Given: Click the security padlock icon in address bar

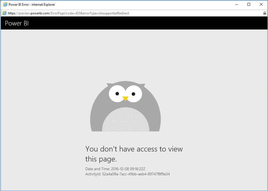Looking at the screenshot, I should pos(264,13).
